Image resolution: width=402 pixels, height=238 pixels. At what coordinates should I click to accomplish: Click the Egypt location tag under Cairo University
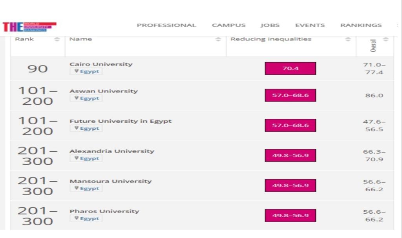point(86,71)
